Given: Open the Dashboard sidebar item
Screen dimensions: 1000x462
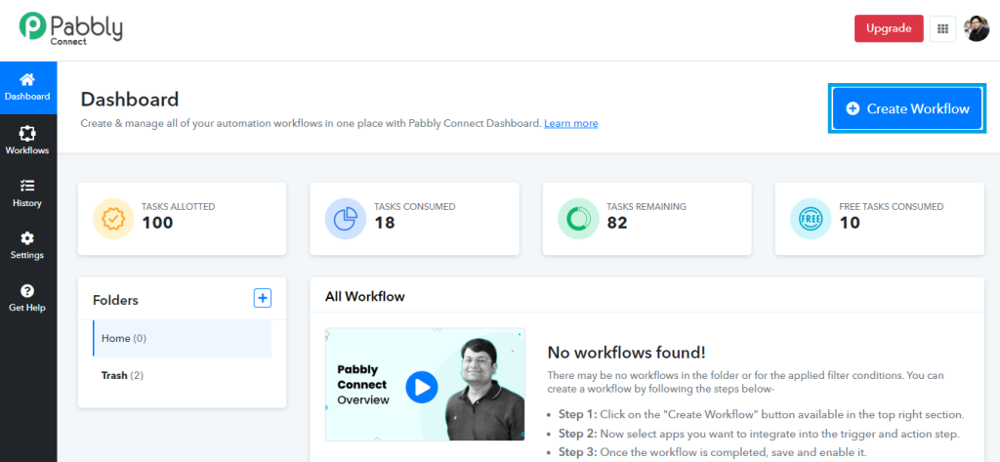Looking at the screenshot, I should 28,88.
